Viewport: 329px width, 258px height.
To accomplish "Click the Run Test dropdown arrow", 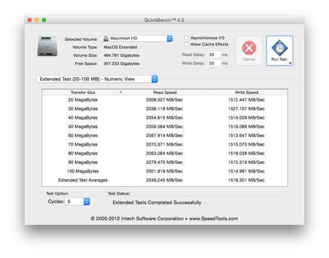I will point(290,63).
